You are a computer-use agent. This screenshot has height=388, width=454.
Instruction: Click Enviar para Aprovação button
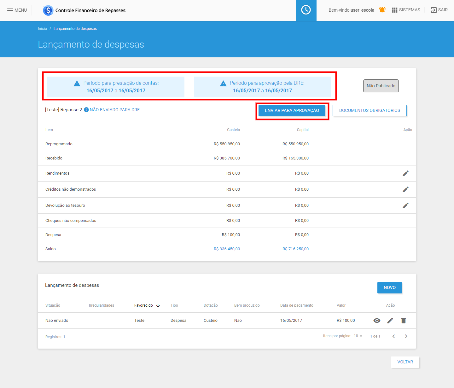click(292, 111)
